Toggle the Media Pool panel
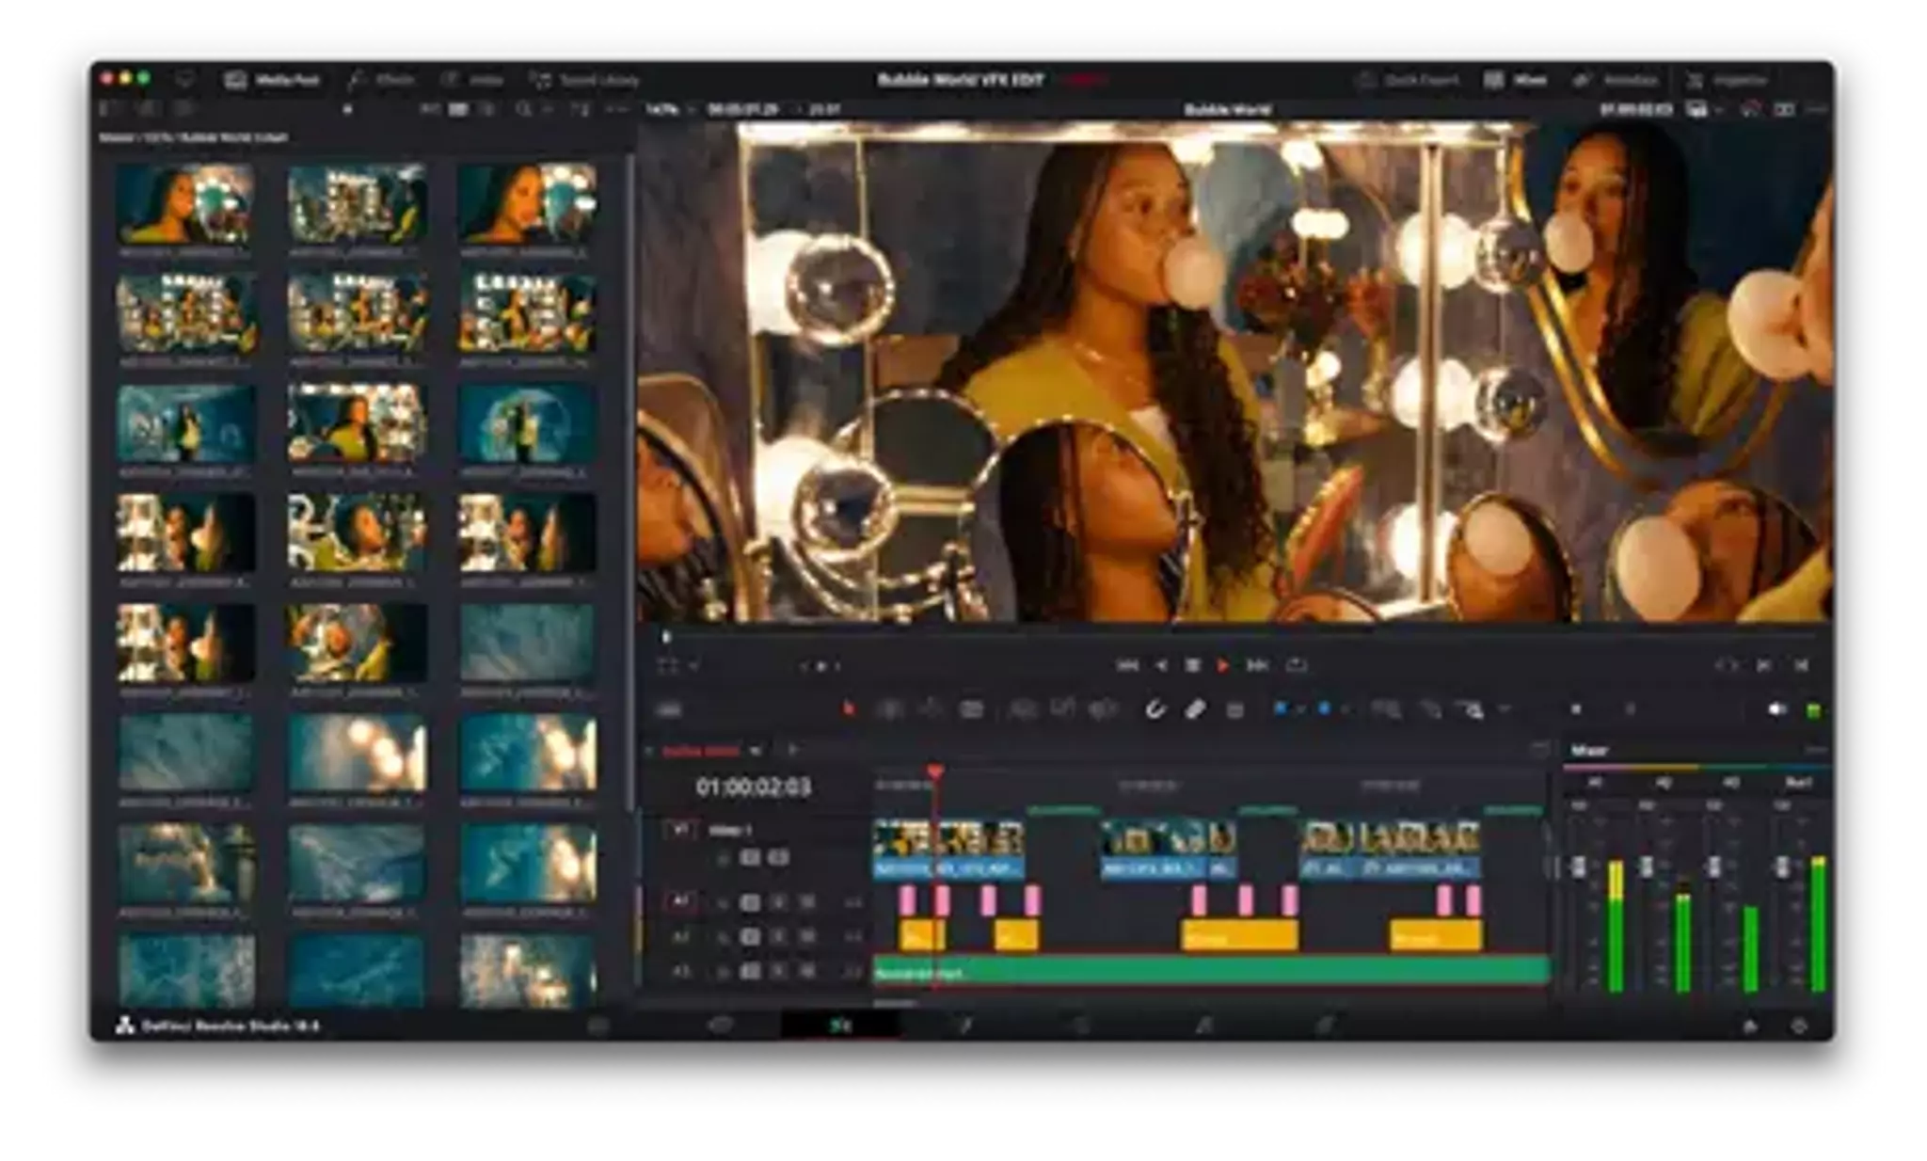The image size is (1927, 1161). (x=272, y=80)
